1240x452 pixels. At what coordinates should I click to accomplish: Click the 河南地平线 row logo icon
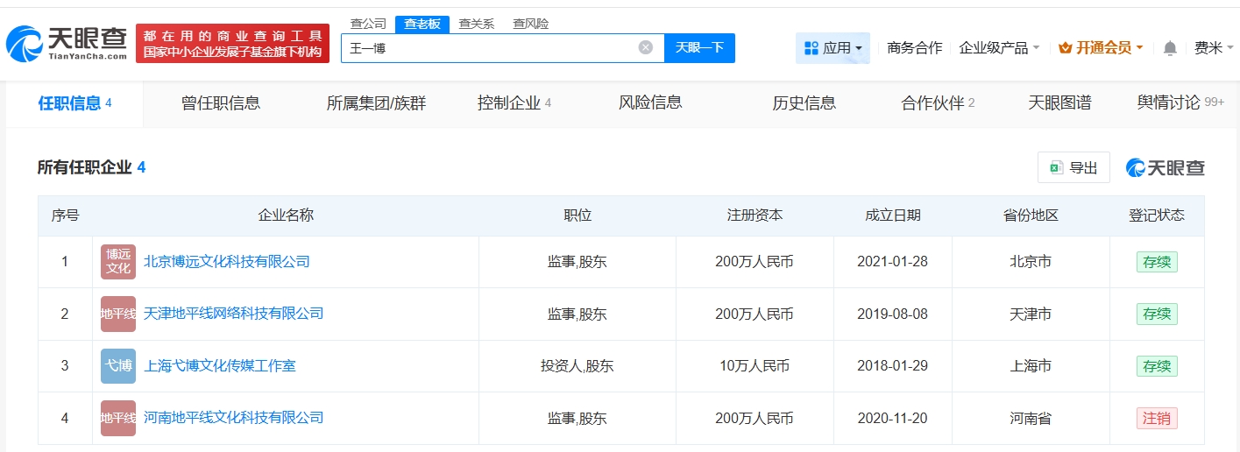coord(118,418)
